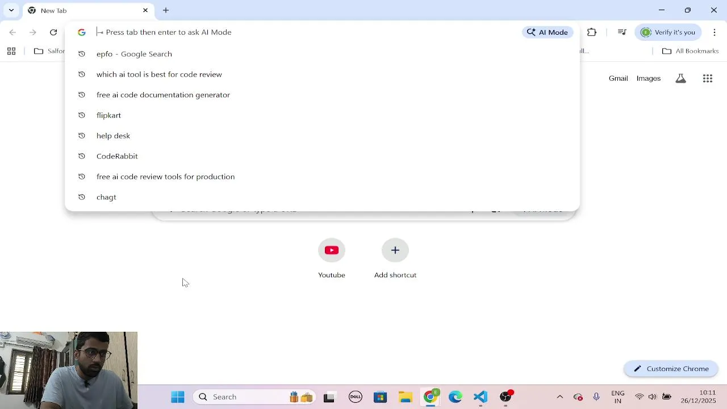Click the microphone tray icon

click(x=596, y=397)
